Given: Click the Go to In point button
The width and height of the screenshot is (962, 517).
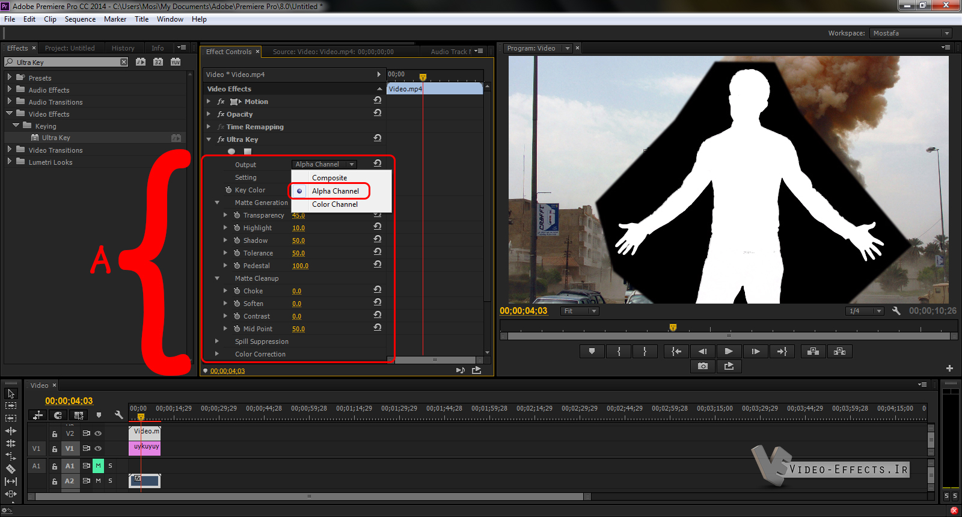Looking at the screenshot, I should click(676, 352).
